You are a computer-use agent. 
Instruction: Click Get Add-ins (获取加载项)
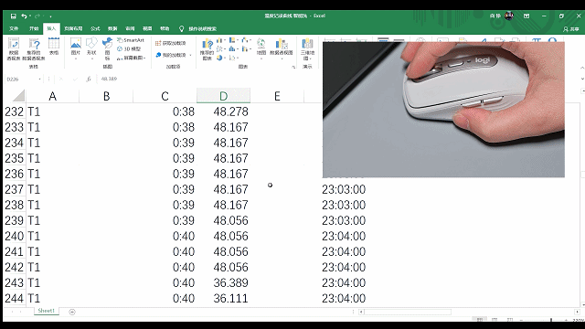coord(171,43)
